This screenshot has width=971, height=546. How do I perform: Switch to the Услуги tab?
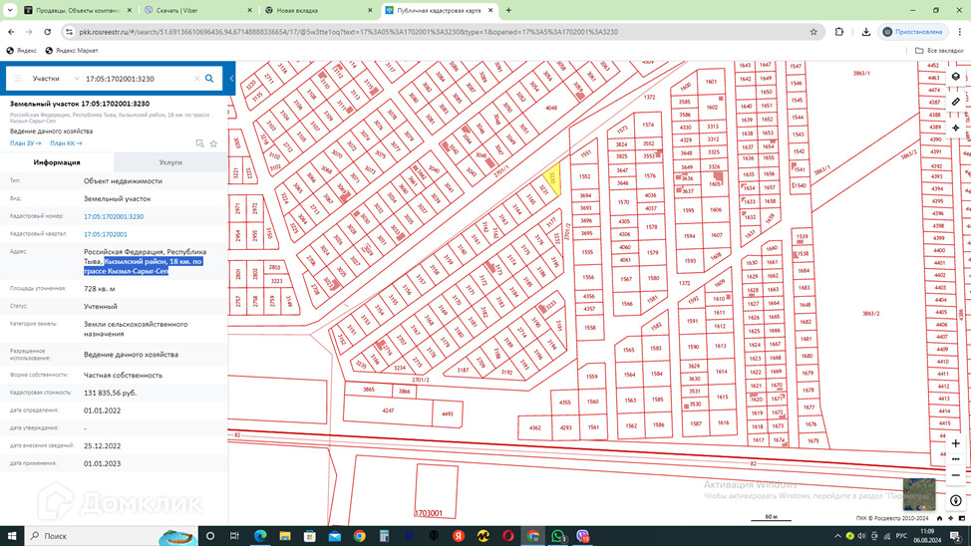coord(170,161)
